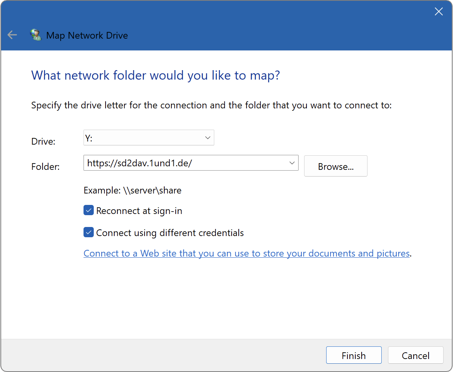Expand the Folder path dropdown chevron
Image resolution: width=453 pixels, height=372 pixels.
click(x=292, y=163)
